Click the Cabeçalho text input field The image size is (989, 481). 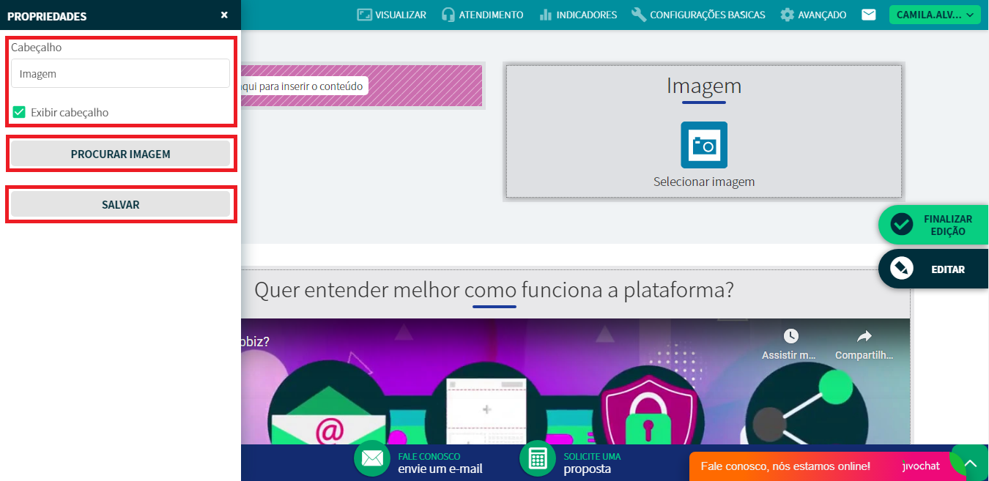click(120, 74)
